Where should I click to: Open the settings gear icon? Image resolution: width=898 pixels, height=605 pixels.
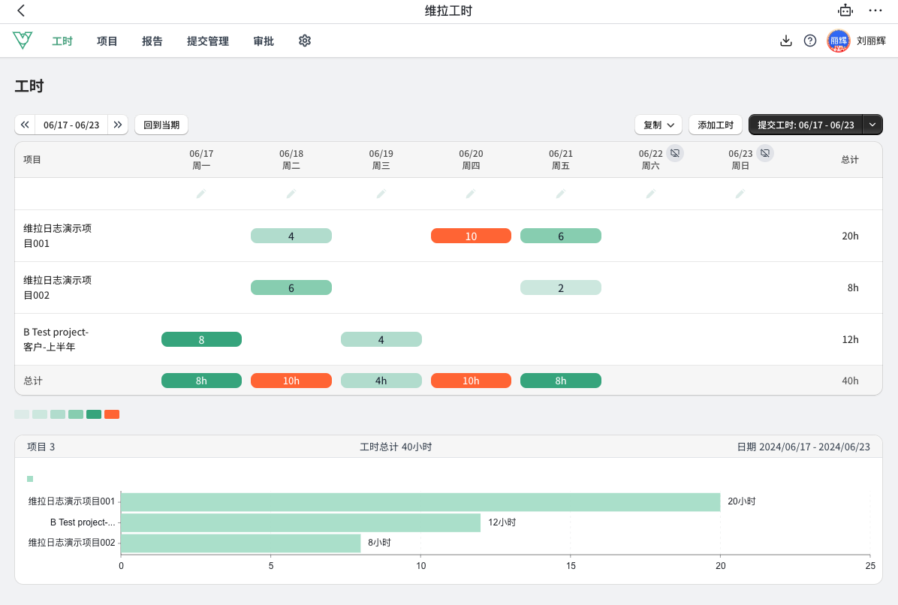pos(305,41)
